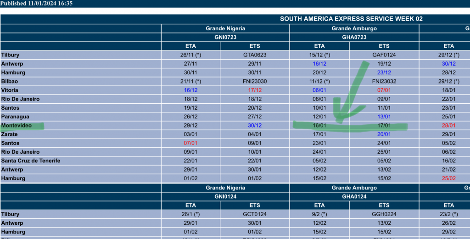Click the red 28/01 date in Montevideo row
The height and width of the screenshot is (239, 470).
[448, 125]
